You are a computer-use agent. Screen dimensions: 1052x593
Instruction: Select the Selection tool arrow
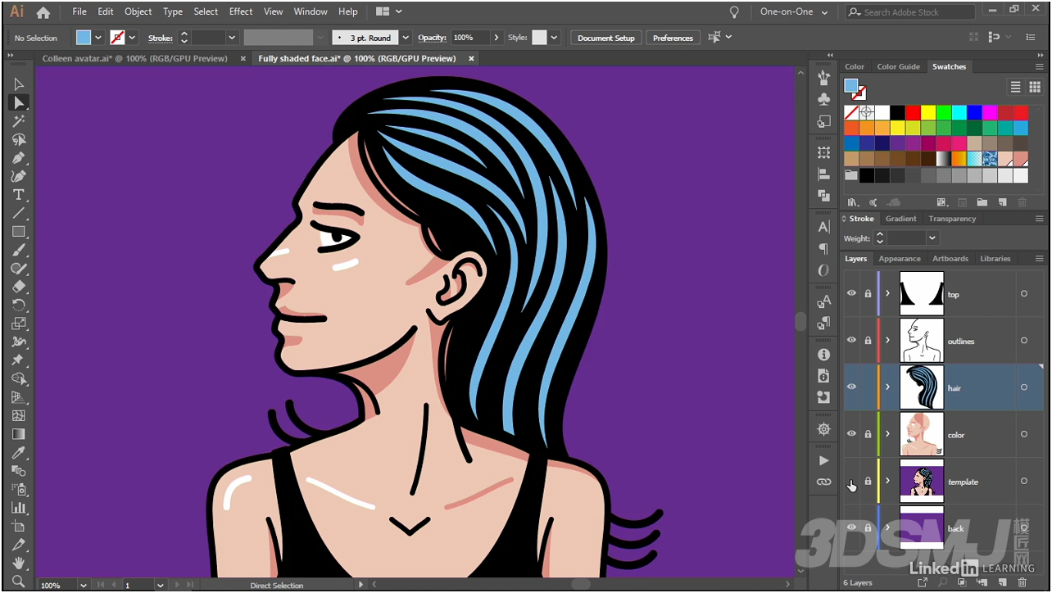pos(18,84)
